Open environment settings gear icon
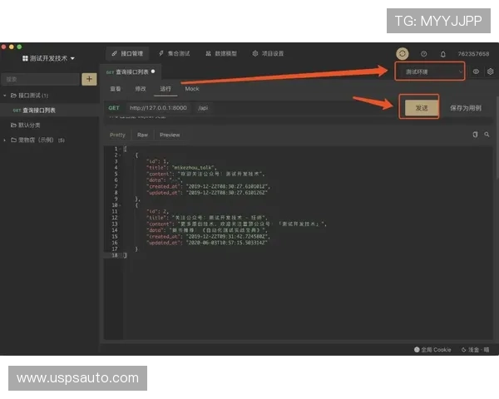This screenshot has height=399, width=499. click(490, 71)
